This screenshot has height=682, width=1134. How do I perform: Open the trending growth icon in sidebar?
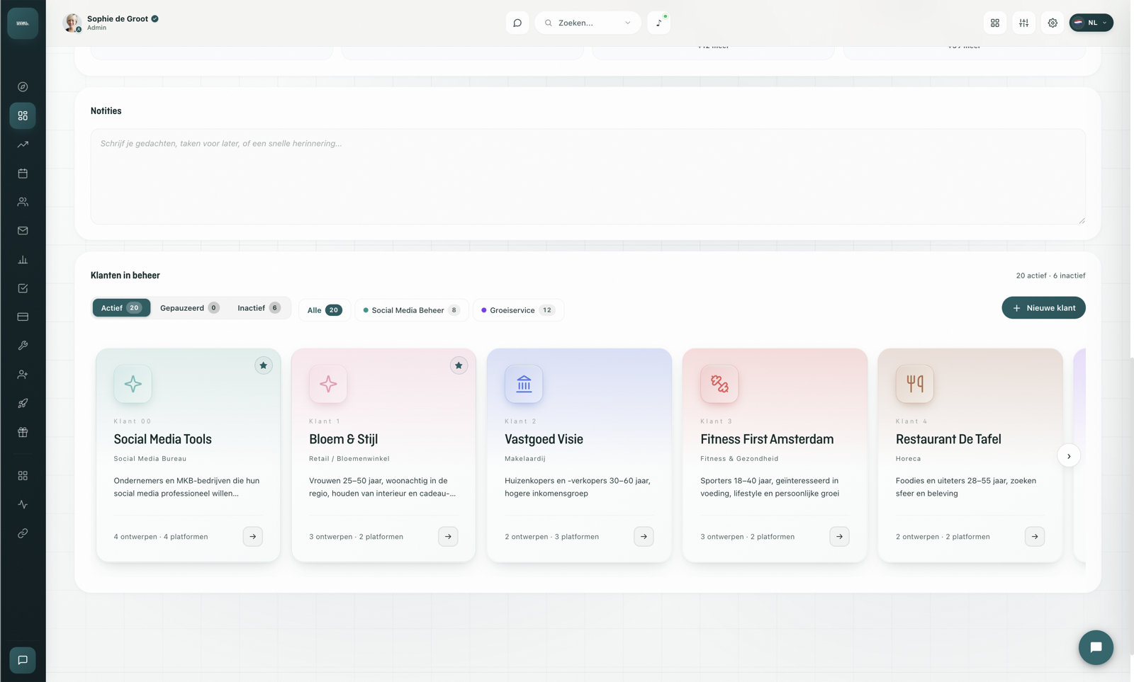(x=23, y=144)
